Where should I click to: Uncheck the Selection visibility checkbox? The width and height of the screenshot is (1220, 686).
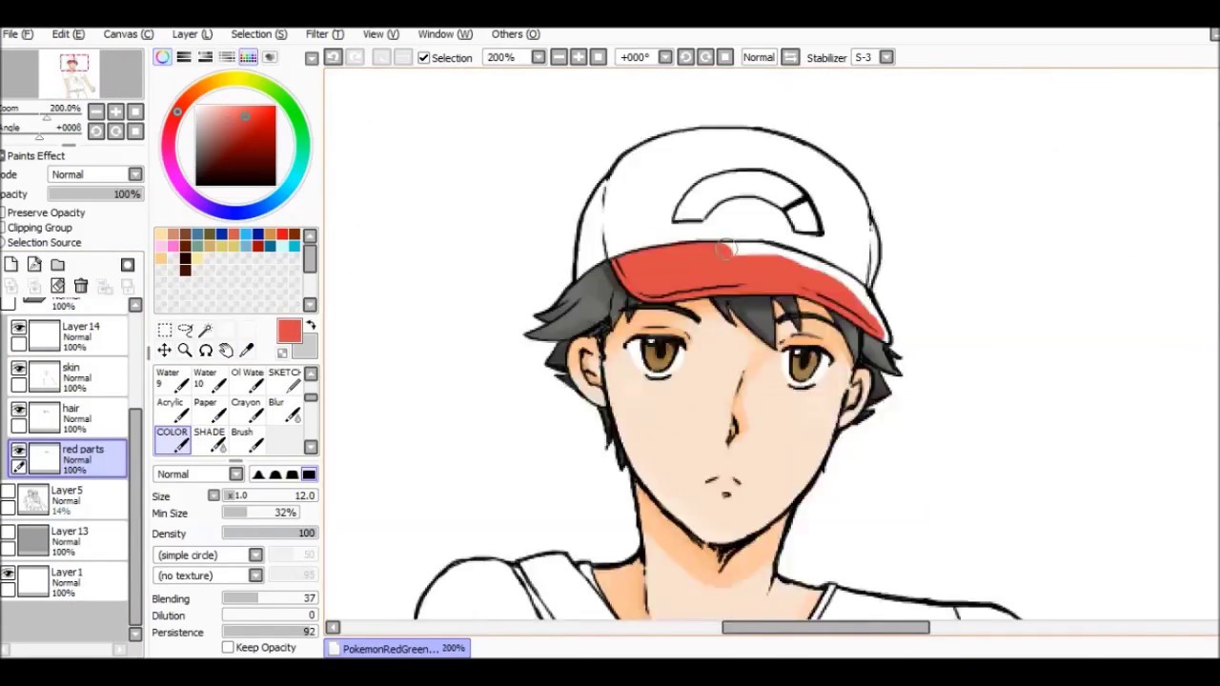click(x=424, y=58)
